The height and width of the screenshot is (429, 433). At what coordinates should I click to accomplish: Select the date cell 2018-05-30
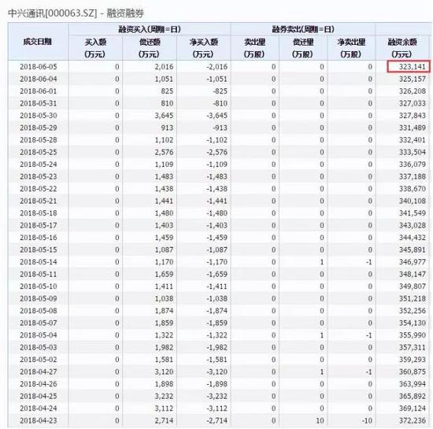coord(38,116)
